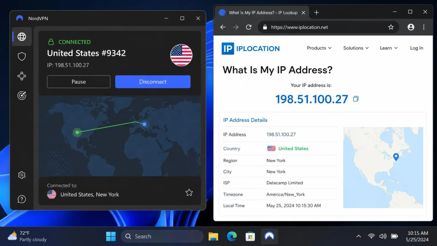The image size is (437, 246).
Task: Click the Datacamp Limited ISP value
Action: (285, 183)
